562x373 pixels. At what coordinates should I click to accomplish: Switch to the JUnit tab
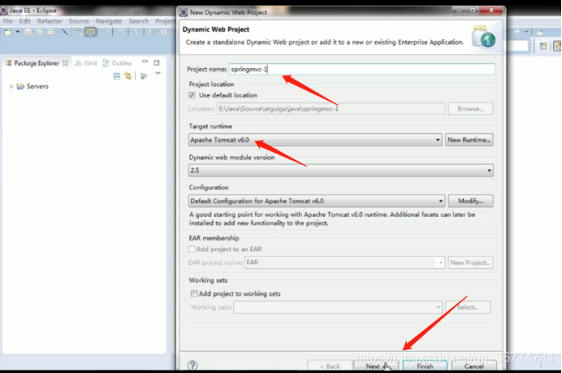click(x=85, y=63)
